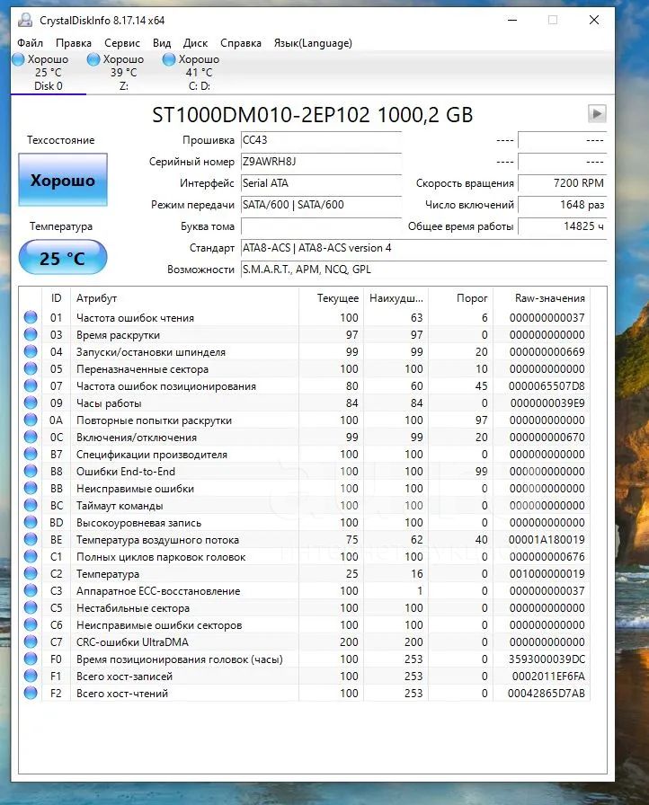The width and height of the screenshot is (649, 805).
Task: Select row Неисправимые ошибки секторов
Action: coord(306,624)
